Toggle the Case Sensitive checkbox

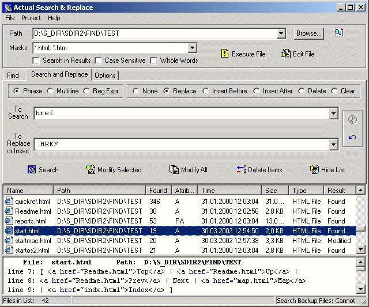point(98,60)
